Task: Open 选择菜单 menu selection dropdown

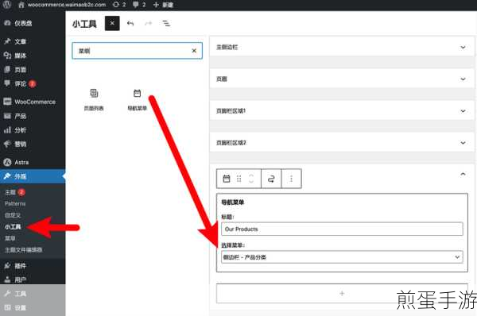Action: tap(342, 257)
